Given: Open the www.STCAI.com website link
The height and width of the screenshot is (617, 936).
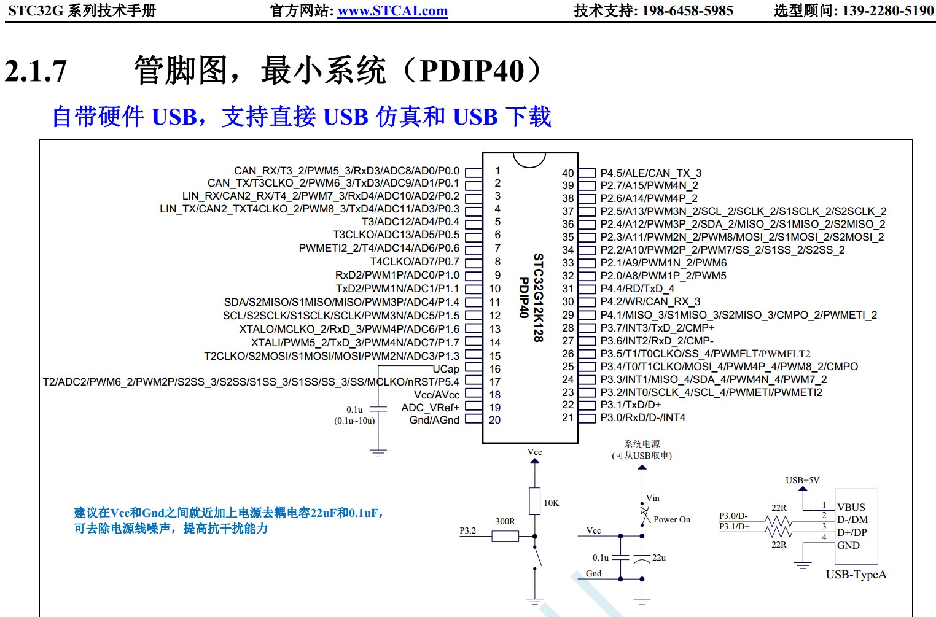Looking at the screenshot, I should click(x=392, y=10).
